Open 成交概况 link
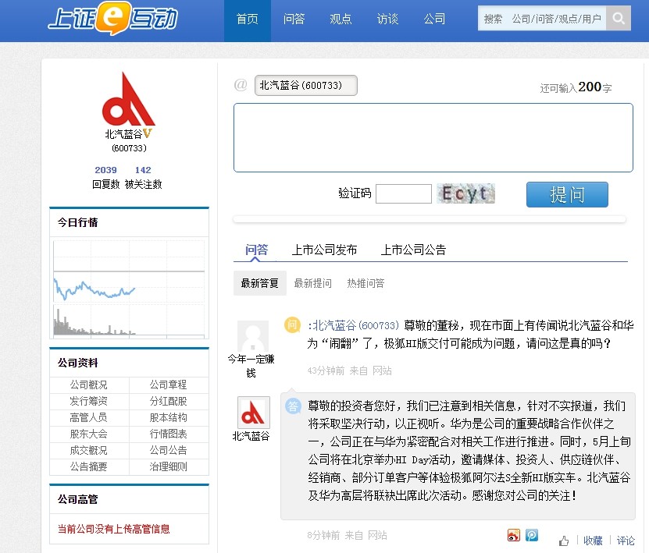Viewport: 649px width, 553px height. (88, 450)
